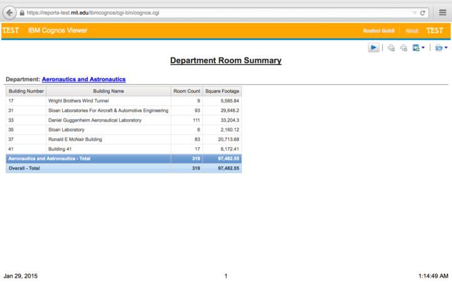This screenshot has height=282, width=452.
Task: Expand the Add this report dropdown arrow
Action: [423, 48]
